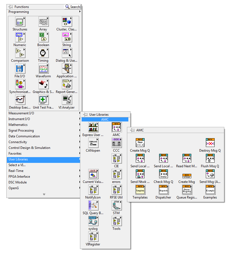Open the AMC Templates subpalette
Viewport: 238px width, 255px height.
[140, 190]
